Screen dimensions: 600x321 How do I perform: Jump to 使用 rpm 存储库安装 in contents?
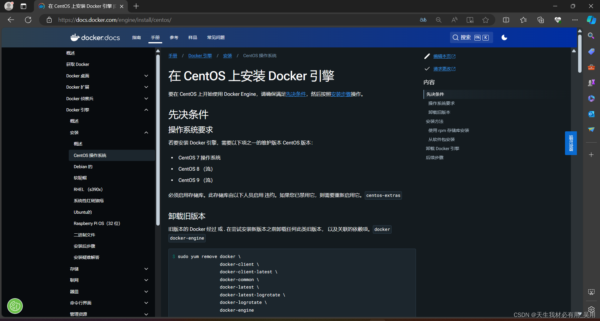(x=449, y=130)
